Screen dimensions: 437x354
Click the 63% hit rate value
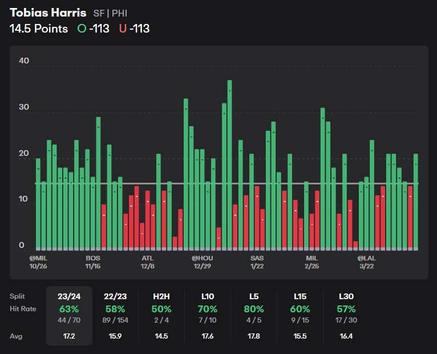[x=69, y=309]
